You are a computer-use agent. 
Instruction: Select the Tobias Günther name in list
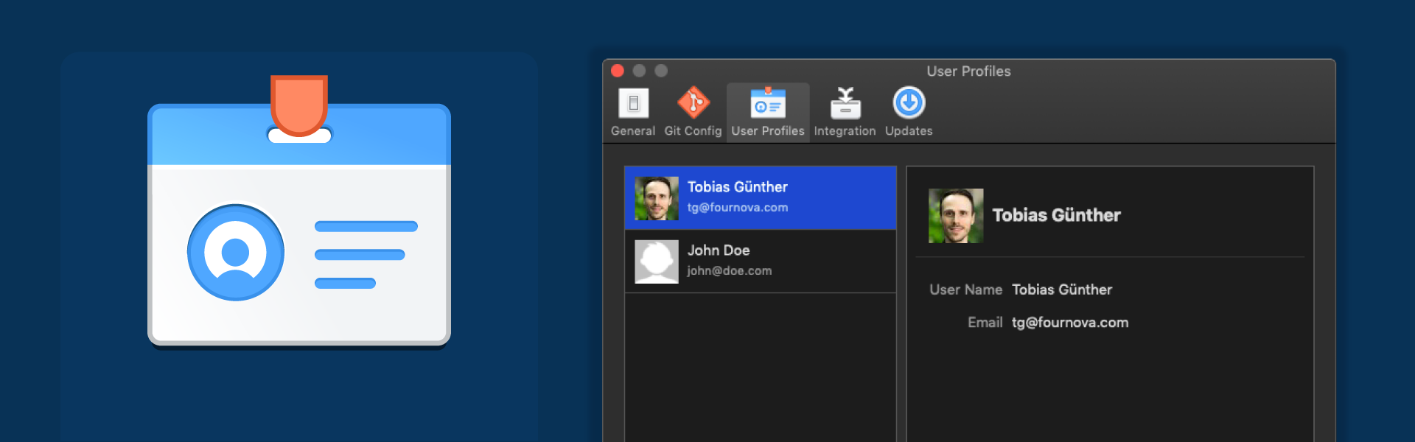[737, 187]
